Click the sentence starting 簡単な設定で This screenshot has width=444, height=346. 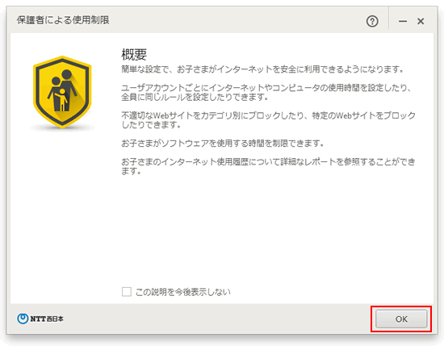pyautogui.click(x=262, y=69)
